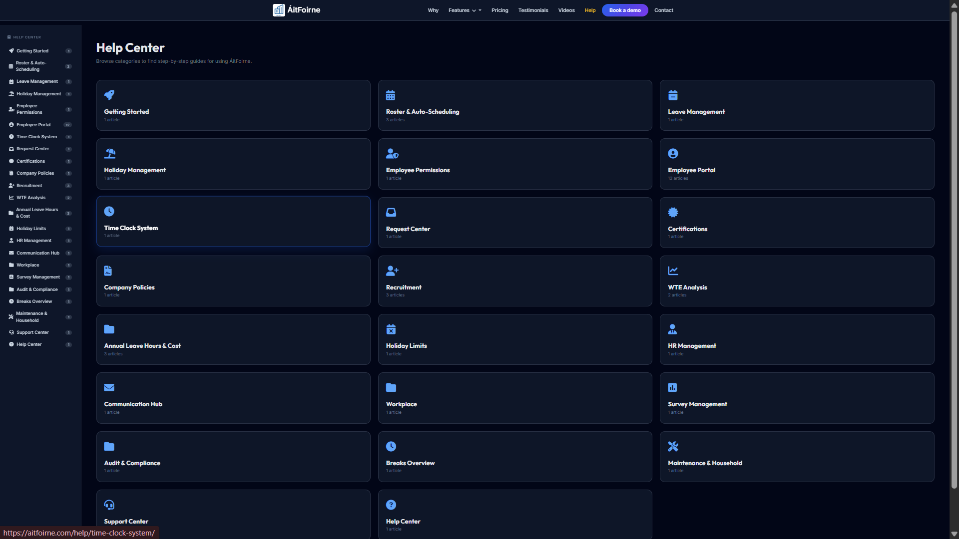Click the rocket icon on Getting Started card

pos(109,95)
